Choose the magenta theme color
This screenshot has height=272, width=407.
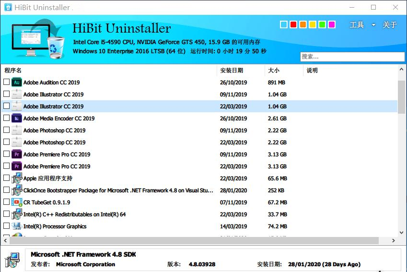[x=332, y=24]
